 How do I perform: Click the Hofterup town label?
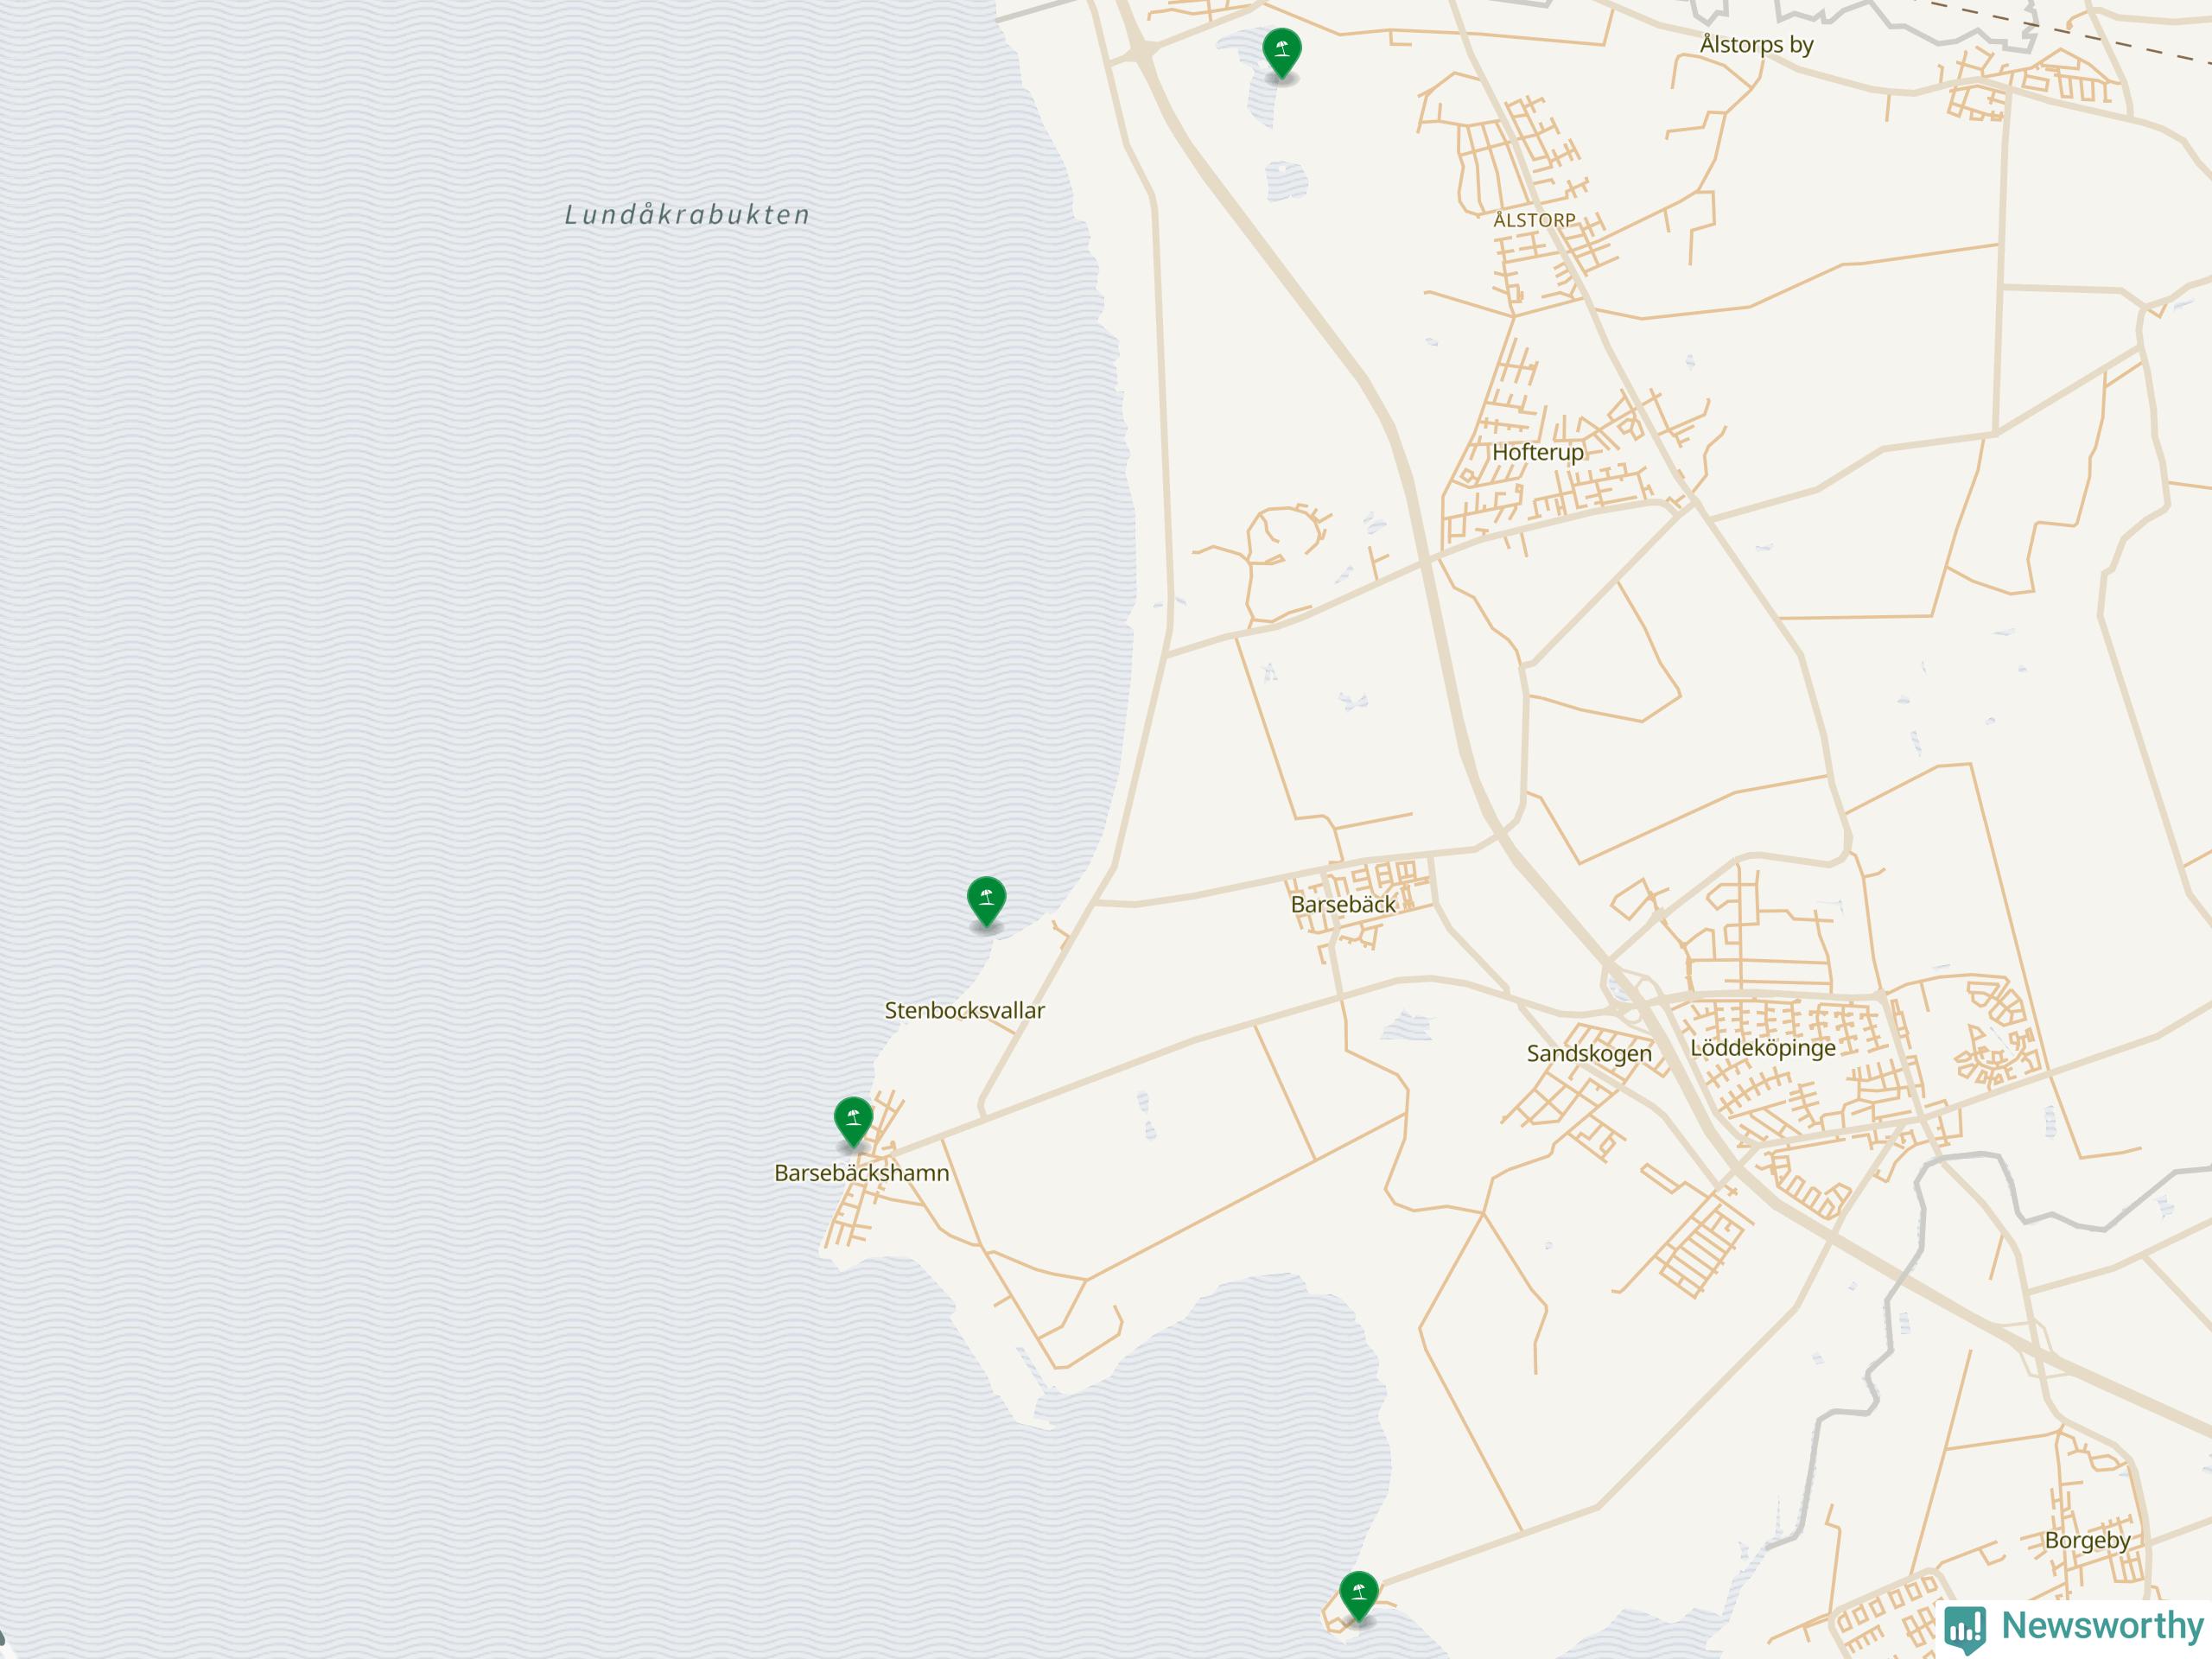point(1538,452)
